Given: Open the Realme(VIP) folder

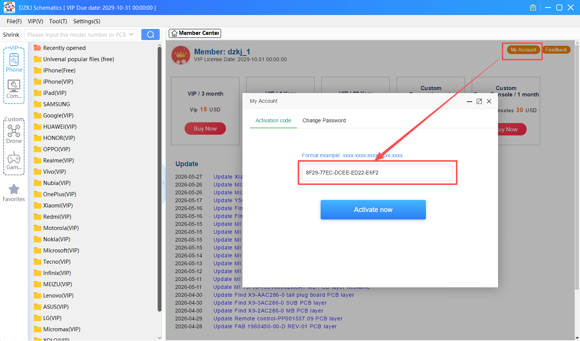Looking at the screenshot, I should pos(54,161).
